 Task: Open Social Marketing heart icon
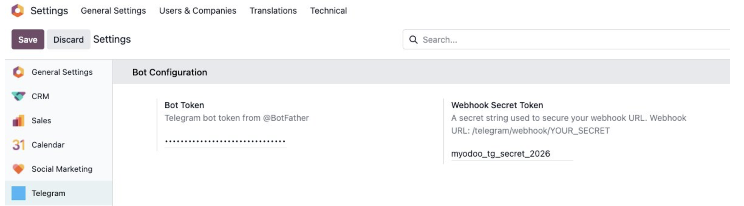18,169
